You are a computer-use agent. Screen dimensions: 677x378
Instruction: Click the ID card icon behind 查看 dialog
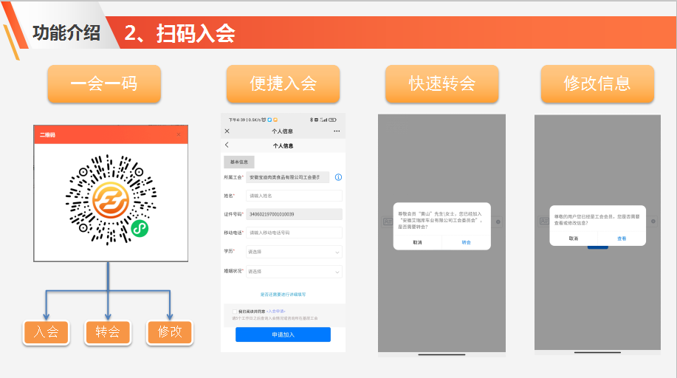[544, 221]
